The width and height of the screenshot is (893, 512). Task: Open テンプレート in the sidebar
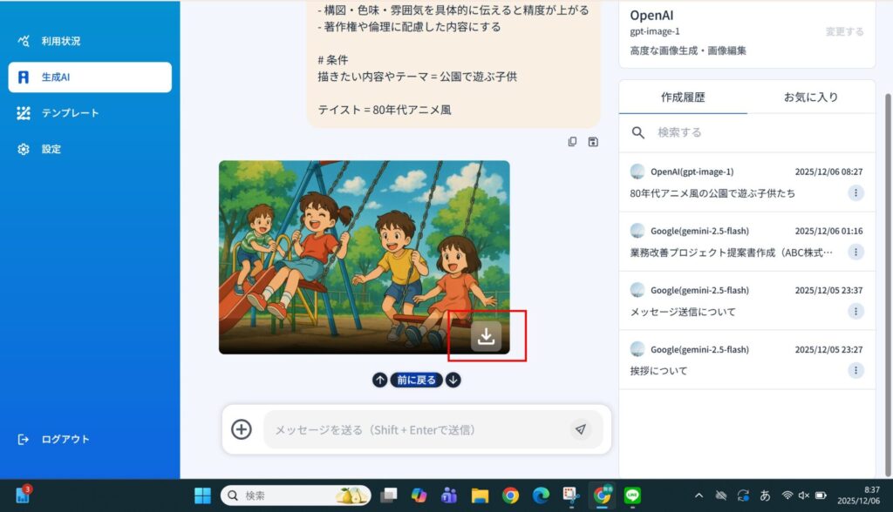pos(70,113)
